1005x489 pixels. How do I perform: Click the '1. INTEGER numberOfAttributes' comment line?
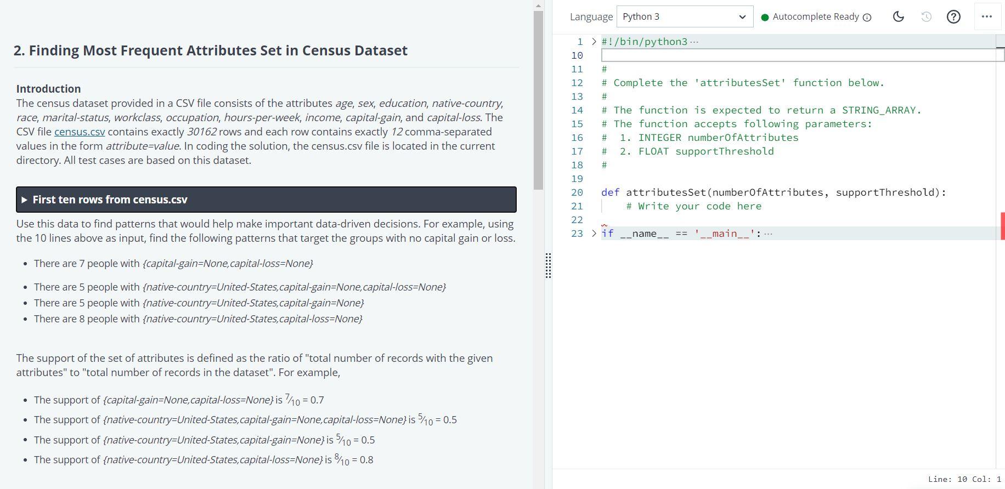tap(700, 138)
